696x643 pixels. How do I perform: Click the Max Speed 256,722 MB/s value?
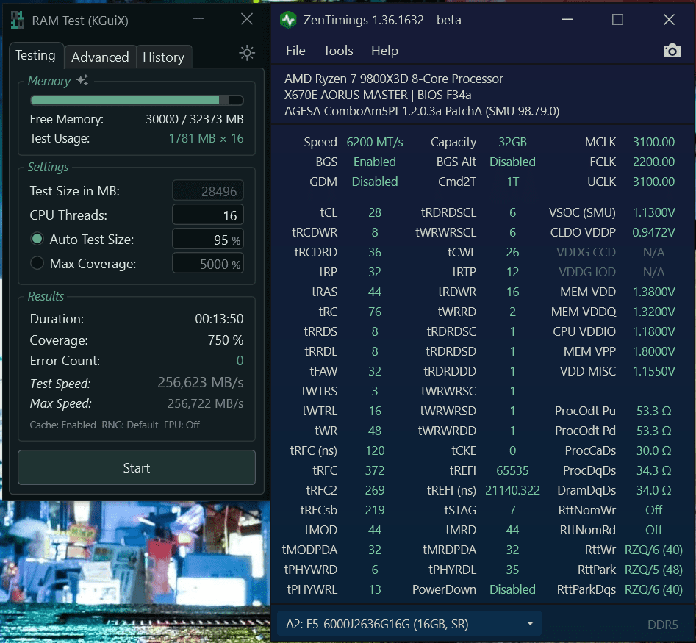pyautogui.click(x=205, y=403)
